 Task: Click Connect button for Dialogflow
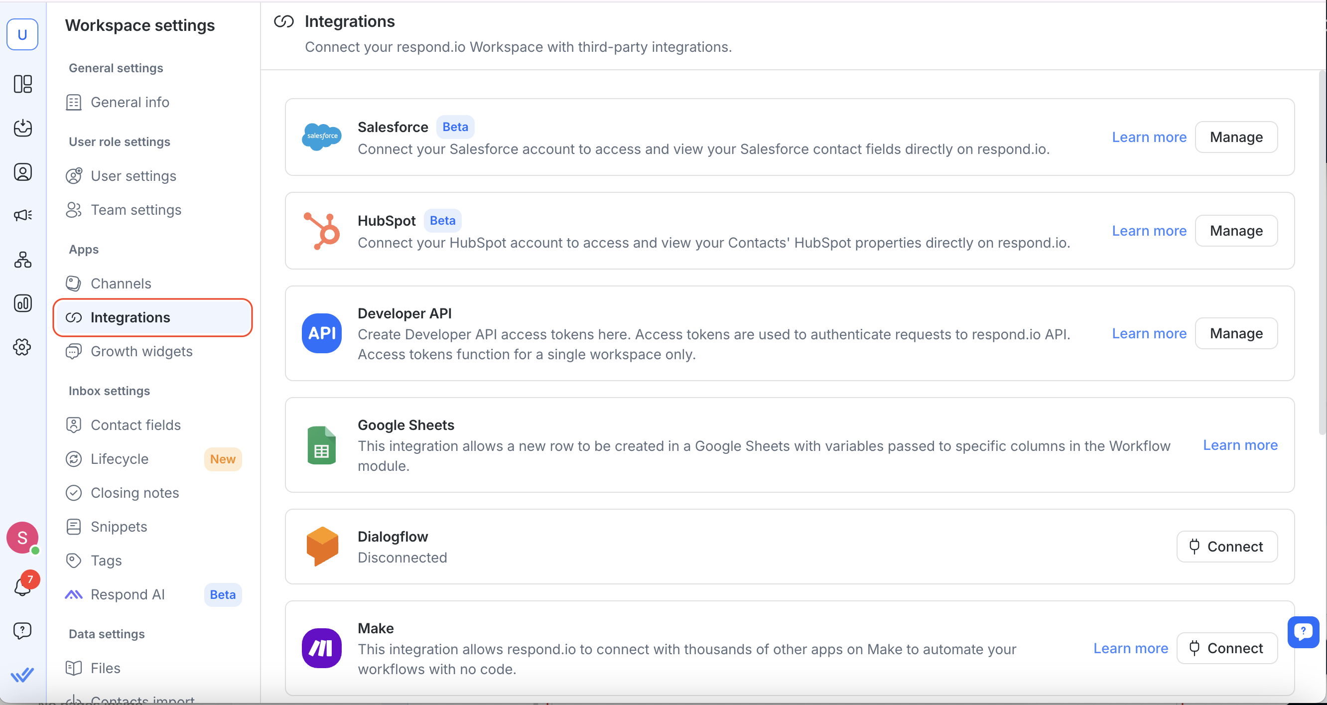pos(1226,546)
